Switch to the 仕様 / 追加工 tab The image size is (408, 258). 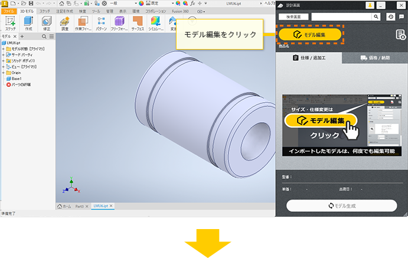click(x=309, y=58)
